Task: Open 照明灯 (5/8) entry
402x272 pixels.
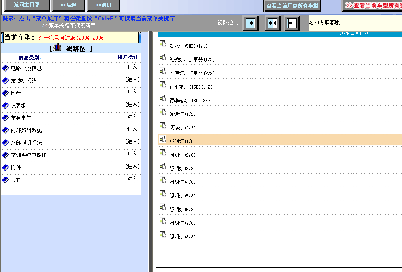Action: (182, 195)
